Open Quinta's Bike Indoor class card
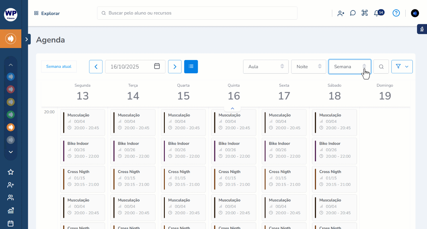This screenshot has height=229, width=427. tap(234, 151)
